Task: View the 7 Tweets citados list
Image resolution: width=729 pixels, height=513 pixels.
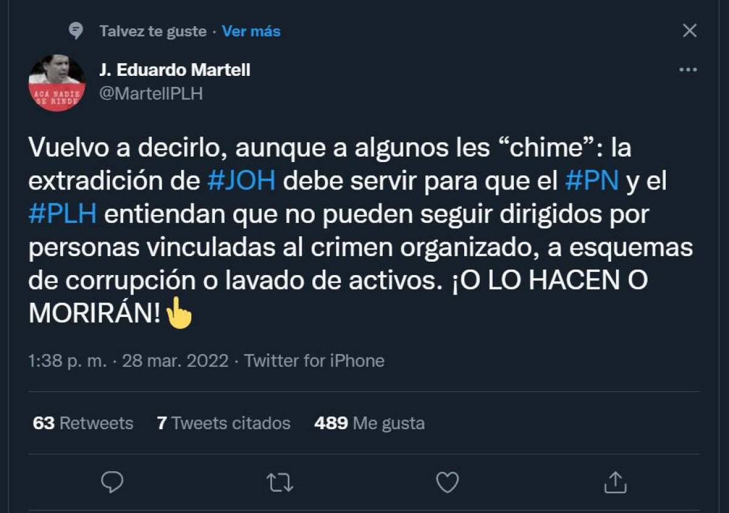Action: click(x=224, y=423)
